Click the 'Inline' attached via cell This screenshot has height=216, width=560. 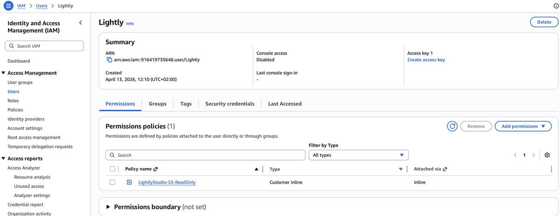420,182
